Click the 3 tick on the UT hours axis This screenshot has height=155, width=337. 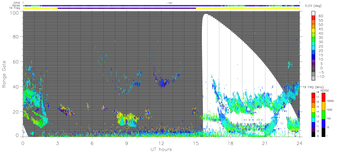pyautogui.click(x=58, y=143)
